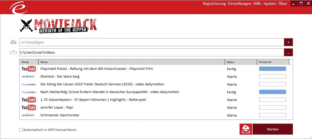Open the Update menu
312x139 pixels.
click(270, 3)
